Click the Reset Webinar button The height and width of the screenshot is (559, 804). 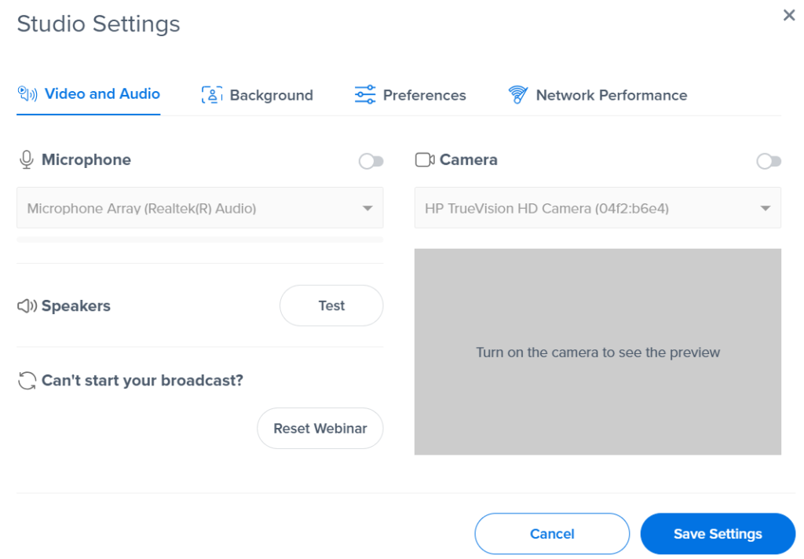coord(320,428)
